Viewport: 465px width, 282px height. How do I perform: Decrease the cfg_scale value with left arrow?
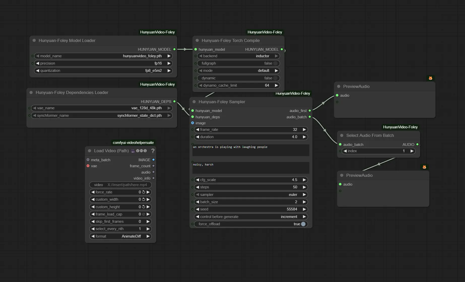197,180
